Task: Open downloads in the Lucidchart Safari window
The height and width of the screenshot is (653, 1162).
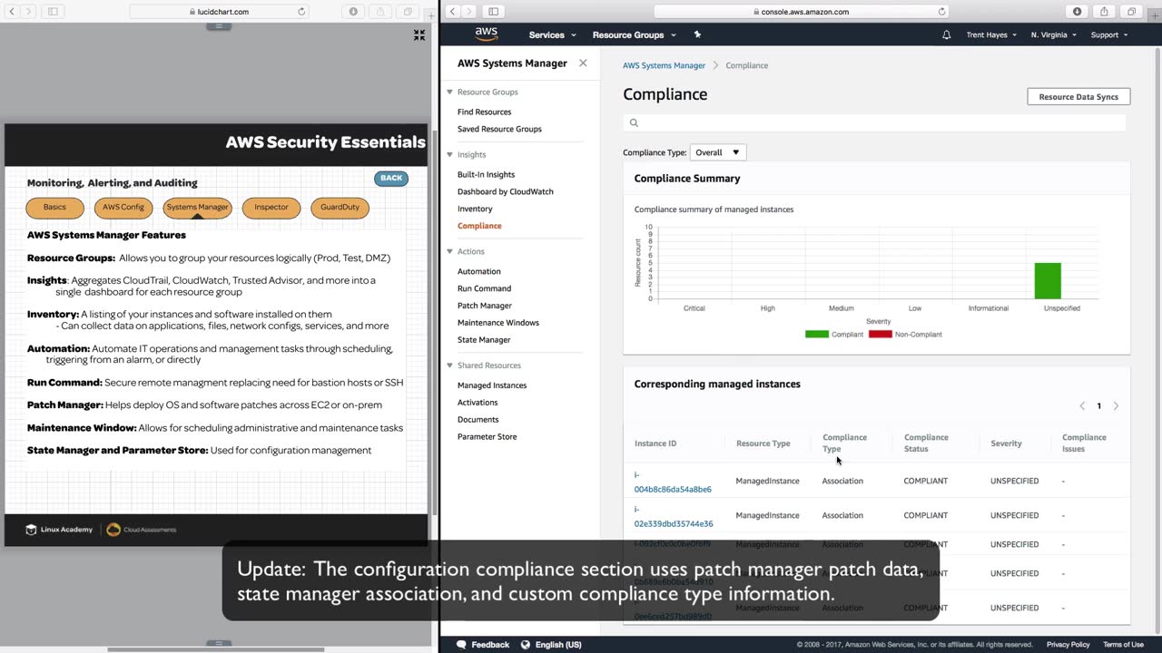Action: [x=353, y=12]
